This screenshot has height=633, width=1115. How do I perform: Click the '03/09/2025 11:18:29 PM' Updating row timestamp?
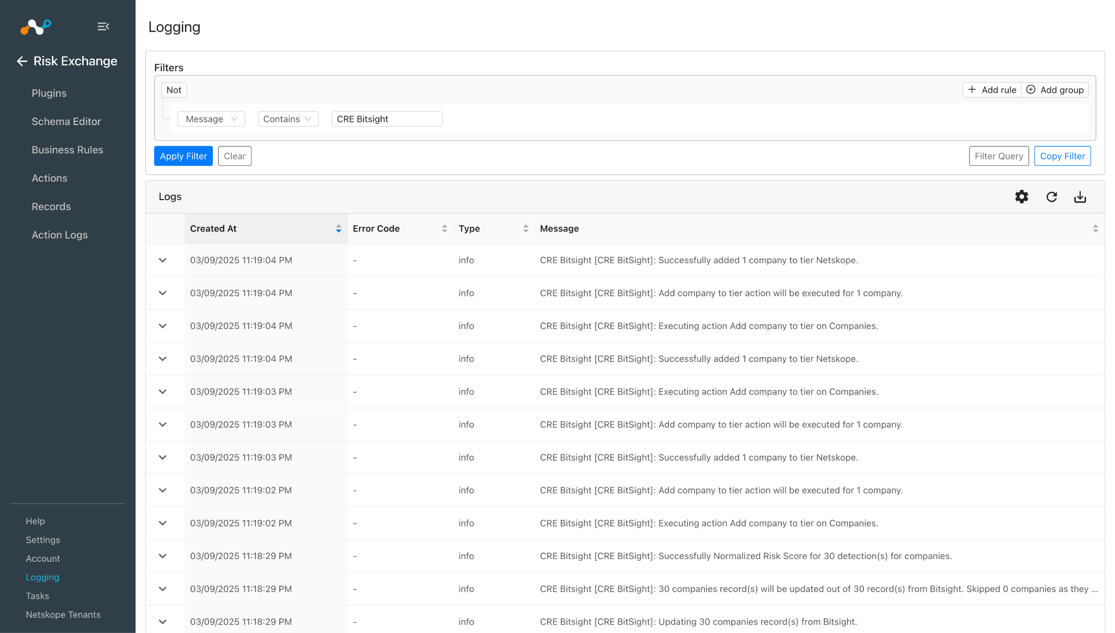(x=241, y=622)
